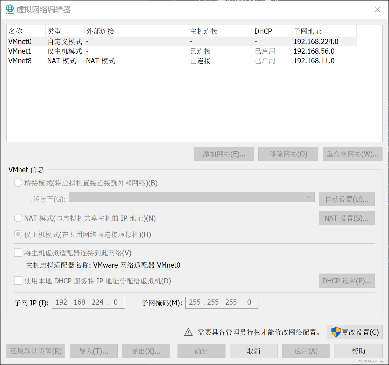The width and height of the screenshot is (389, 365).
Task: Click the 应用(A) button
Action: pos(306,351)
